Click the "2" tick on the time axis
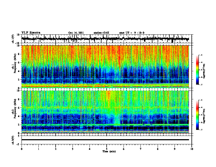216x167 pixels. (56, 149)
